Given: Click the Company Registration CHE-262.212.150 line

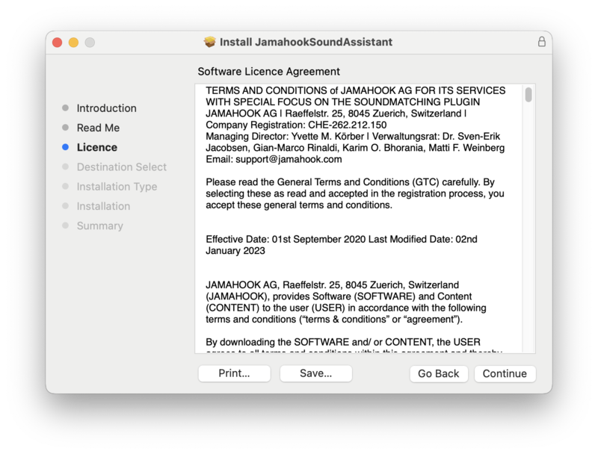Looking at the screenshot, I should click(x=296, y=125).
